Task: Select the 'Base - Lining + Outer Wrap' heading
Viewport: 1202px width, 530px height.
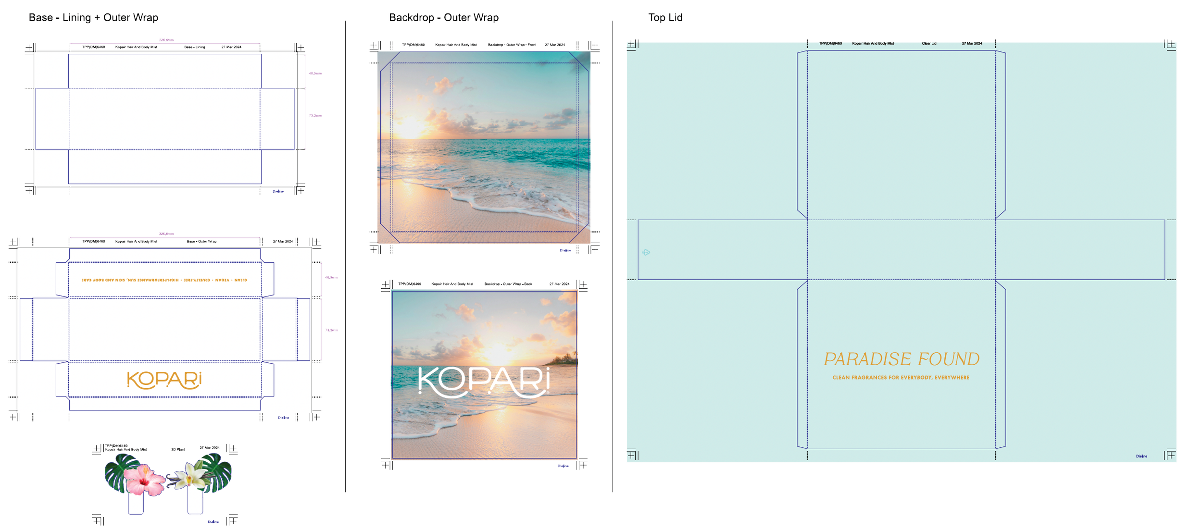Action: [93, 18]
